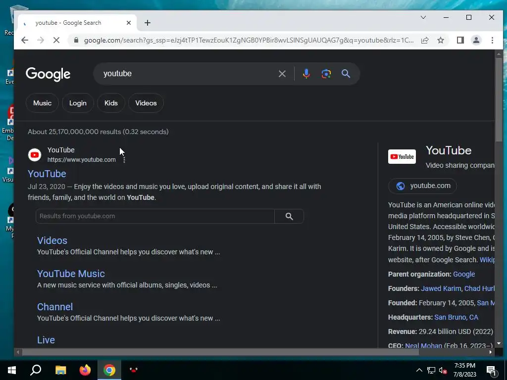This screenshot has height=380, width=507.
Task: Open the YouTube result title link
Action: pos(47,174)
